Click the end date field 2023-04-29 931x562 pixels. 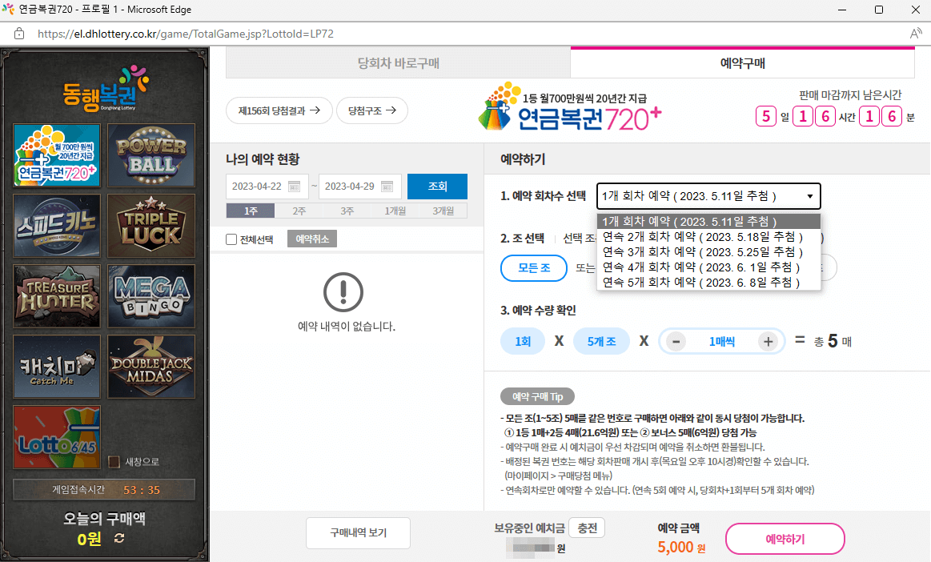point(360,187)
